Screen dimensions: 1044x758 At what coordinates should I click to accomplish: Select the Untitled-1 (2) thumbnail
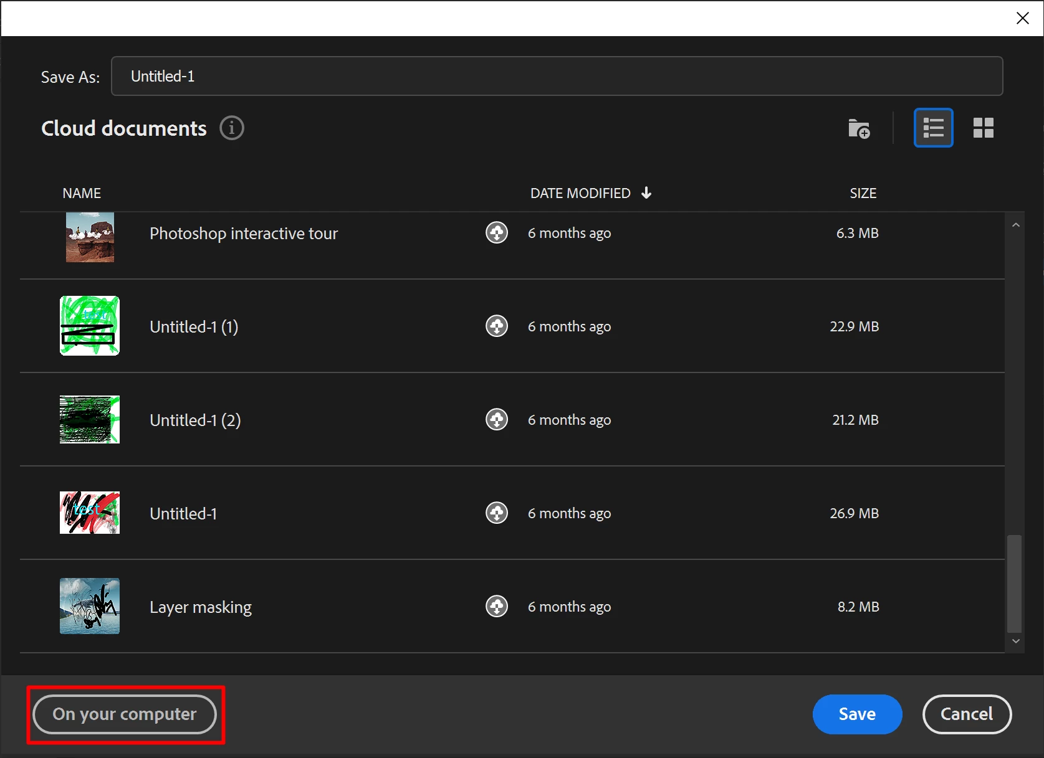90,419
